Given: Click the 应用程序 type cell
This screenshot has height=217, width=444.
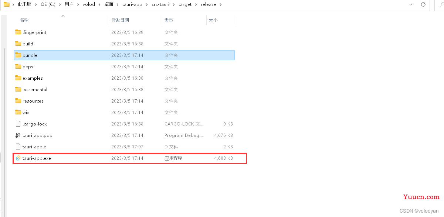Looking at the screenshot, I should (x=173, y=158).
